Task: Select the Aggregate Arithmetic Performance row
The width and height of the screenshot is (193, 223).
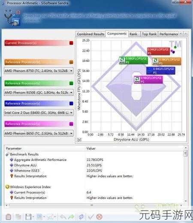Action: (x=40, y=160)
